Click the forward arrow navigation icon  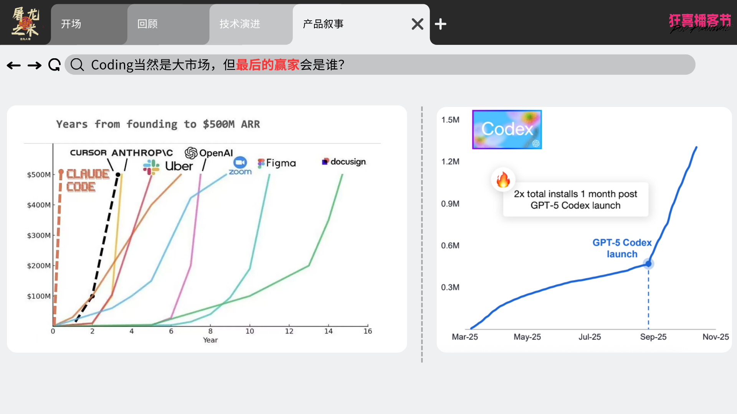[x=35, y=66]
